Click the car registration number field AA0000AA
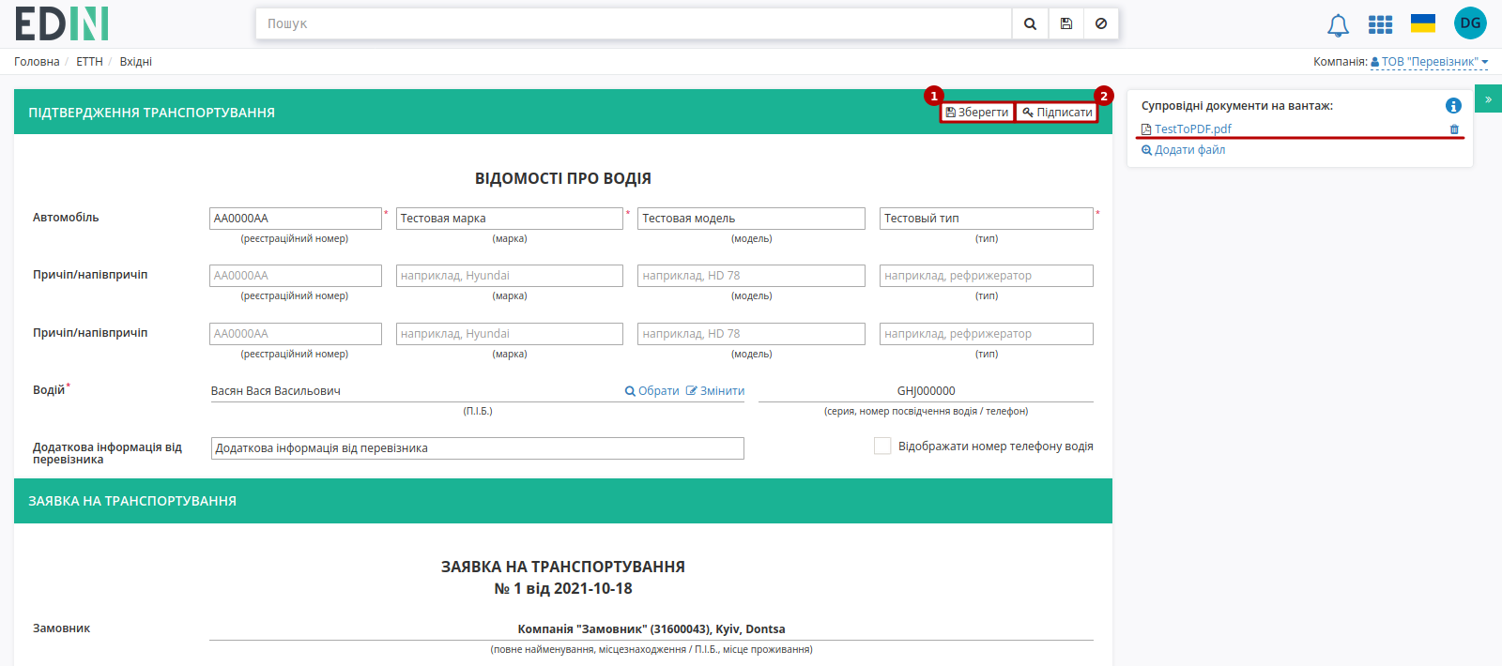The height and width of the screenshot is (666, 1502). 296,219
